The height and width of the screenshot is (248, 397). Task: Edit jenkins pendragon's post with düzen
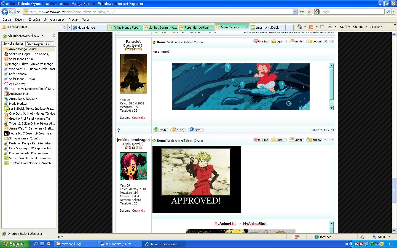[x=314, y=140]
